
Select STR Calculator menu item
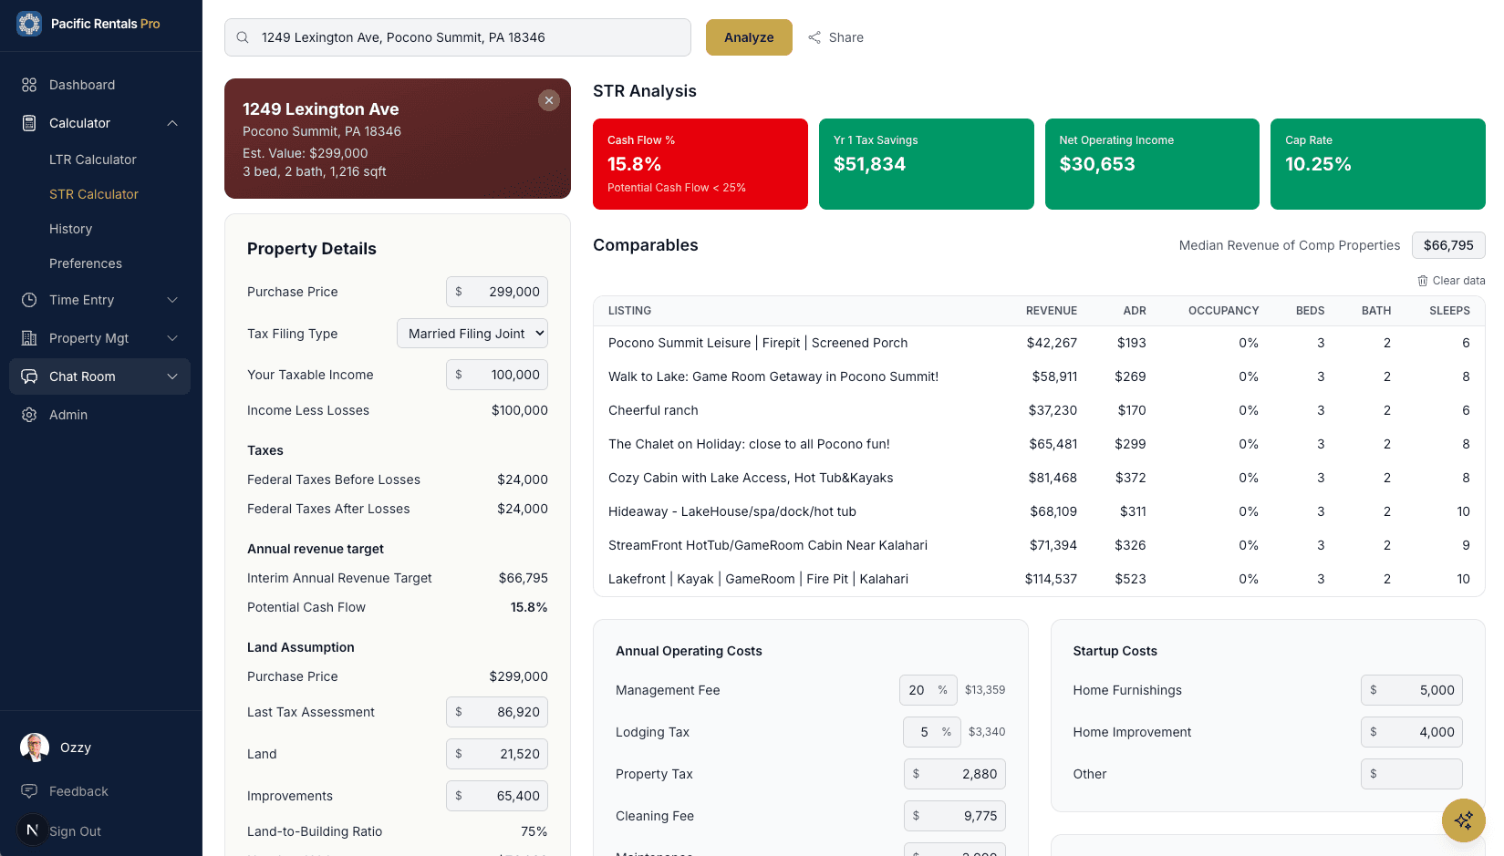coord(94,194)
